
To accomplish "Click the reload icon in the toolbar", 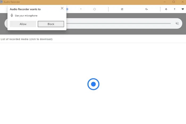I will pyautogui.click(x=166, y=9).
